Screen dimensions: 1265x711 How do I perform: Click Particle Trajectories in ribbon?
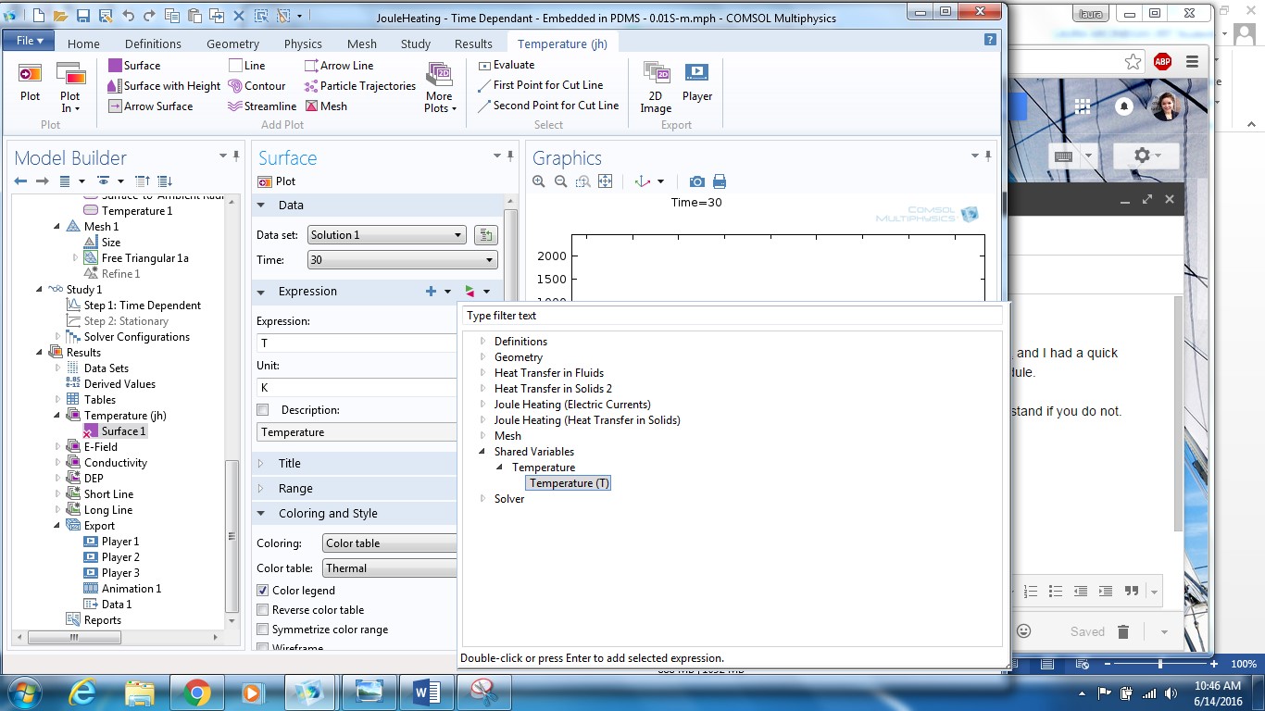[x=311, y=86]
